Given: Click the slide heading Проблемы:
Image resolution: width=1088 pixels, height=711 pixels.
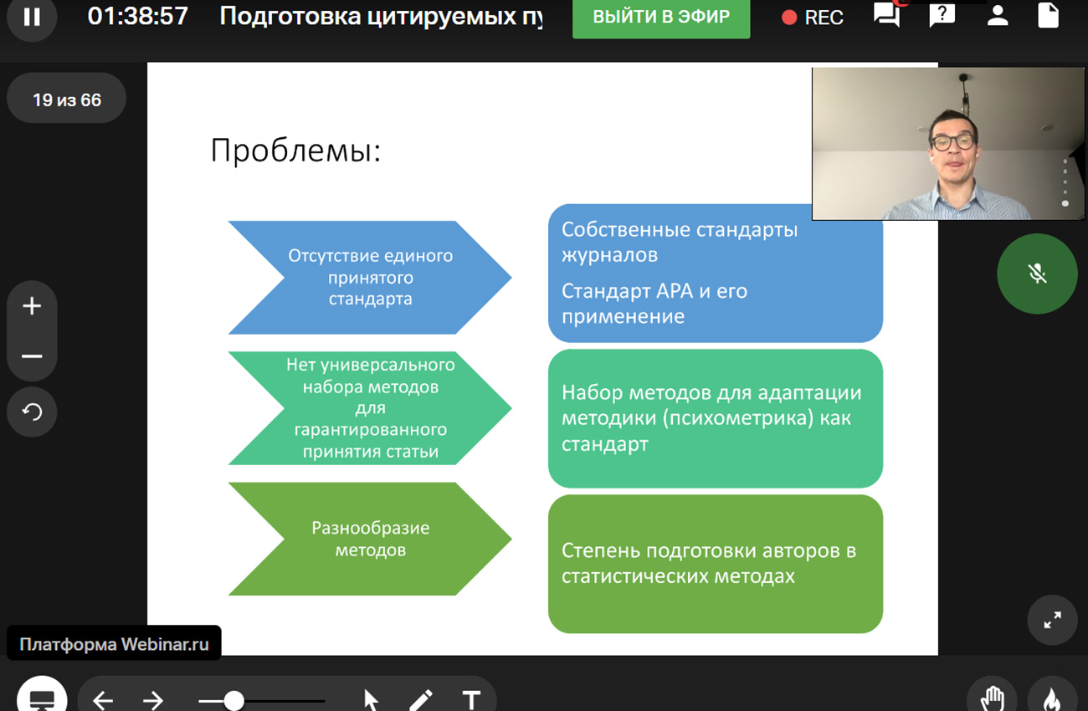Looking at the screenshot, I should [x=295, y=151].
